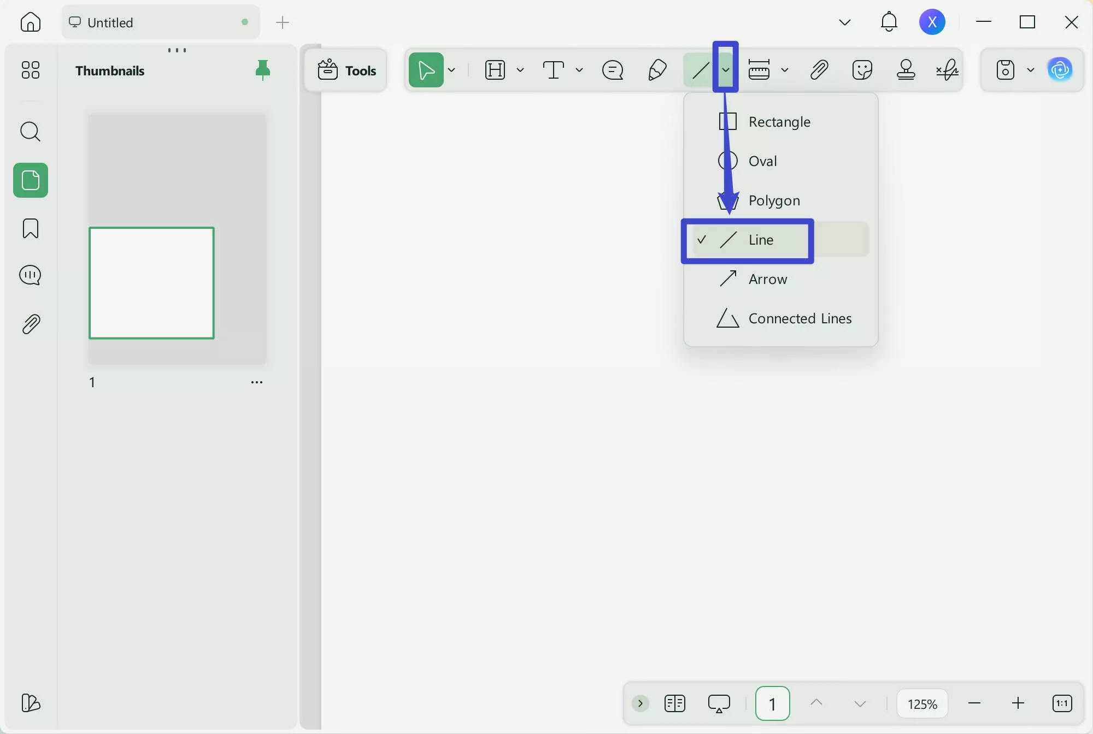Click the zoom in plus button

[x=1018, y=703]
